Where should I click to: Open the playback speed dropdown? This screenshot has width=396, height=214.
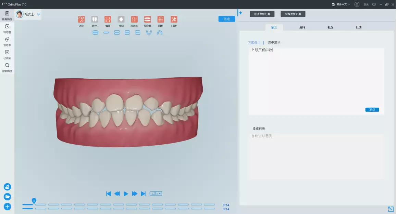pyautogui.click(x=156, y=194)
